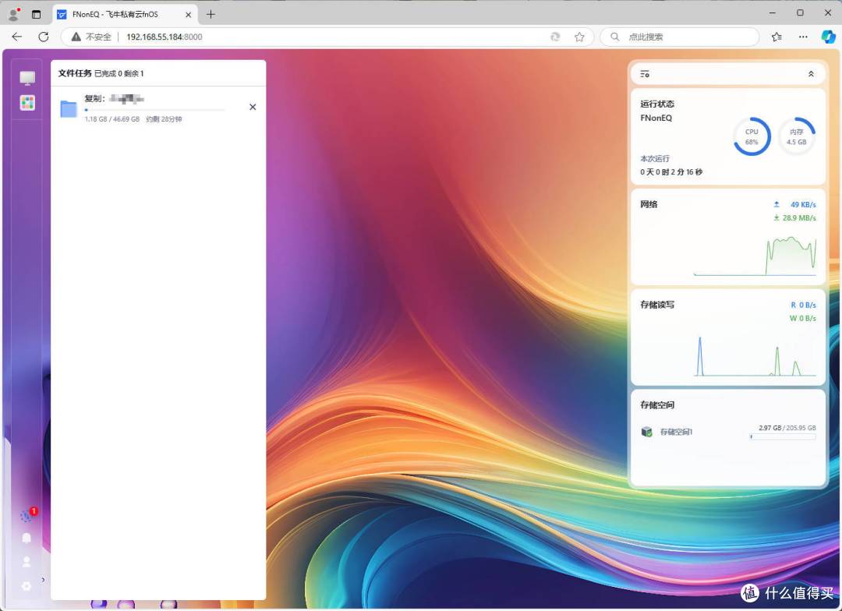The width and height of the screenshot is (842, 611).
Task: Click the copy task progress bar
Action: 154,111
